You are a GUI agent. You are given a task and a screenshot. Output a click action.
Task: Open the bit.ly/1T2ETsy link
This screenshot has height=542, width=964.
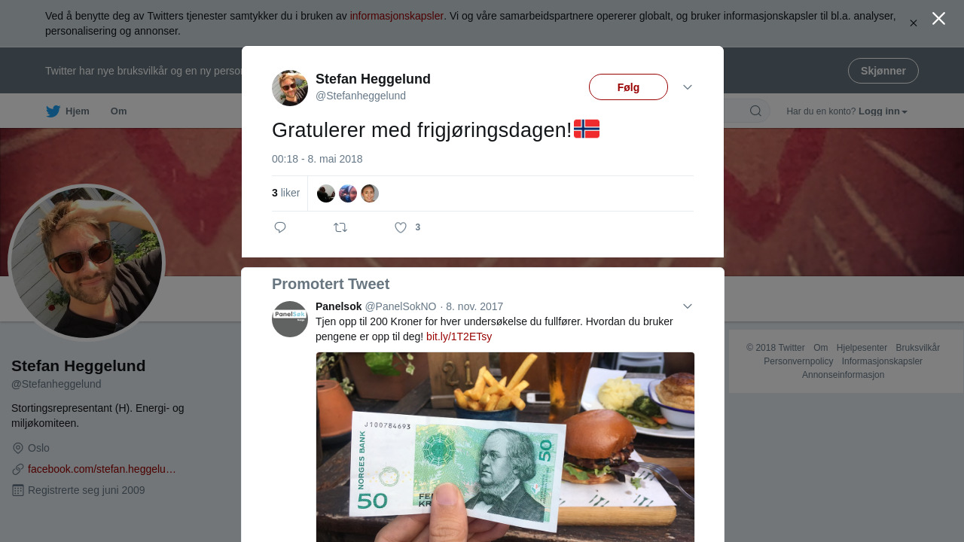click(x=459, y=336)
